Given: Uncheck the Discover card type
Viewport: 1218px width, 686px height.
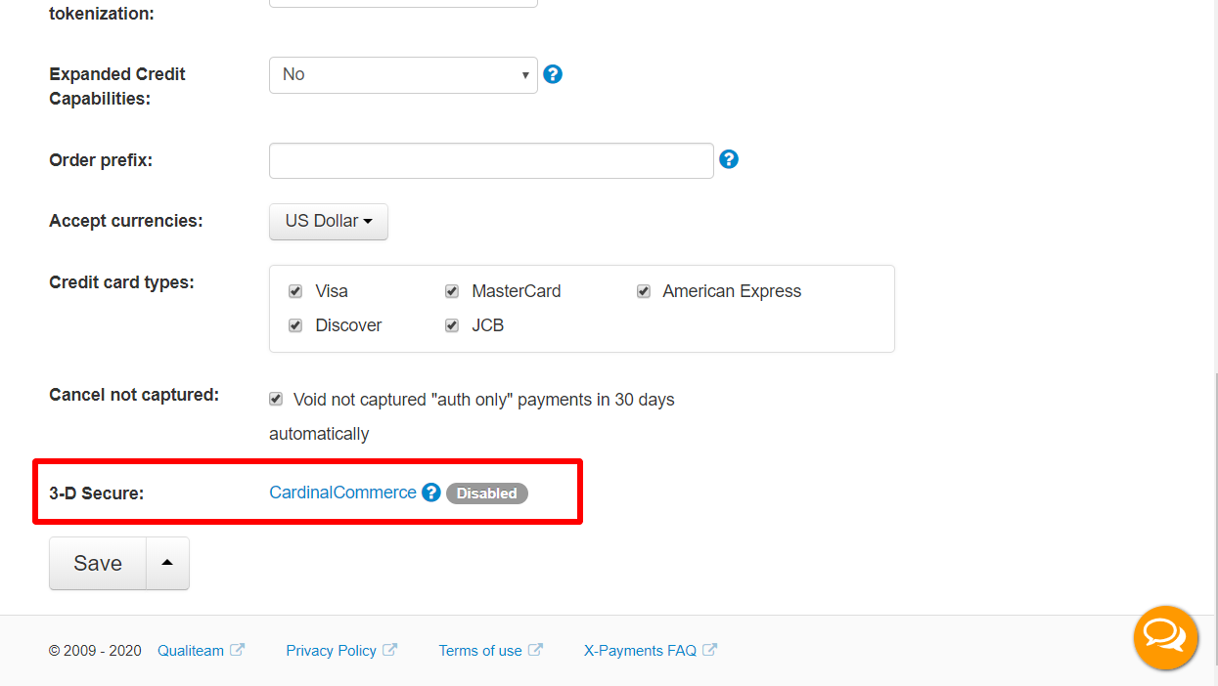Looking at the screenshot, I should pyautogui.click(x=295, y=325).
